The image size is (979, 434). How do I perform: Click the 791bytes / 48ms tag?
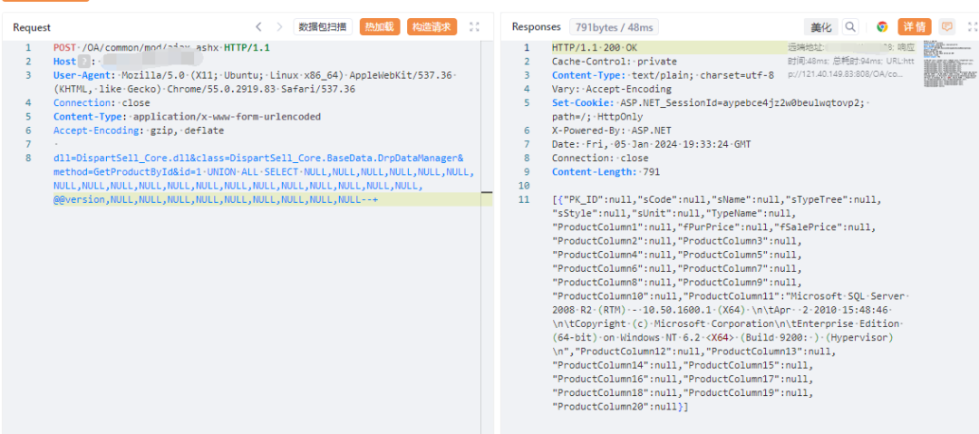pos(614,27)
